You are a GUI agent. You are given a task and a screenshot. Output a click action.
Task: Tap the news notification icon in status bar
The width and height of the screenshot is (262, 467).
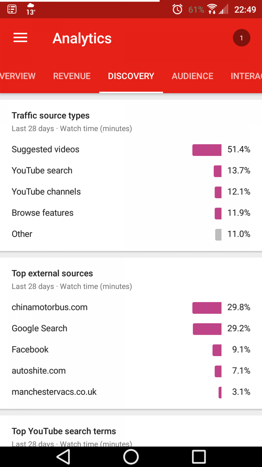click(12, 9)
